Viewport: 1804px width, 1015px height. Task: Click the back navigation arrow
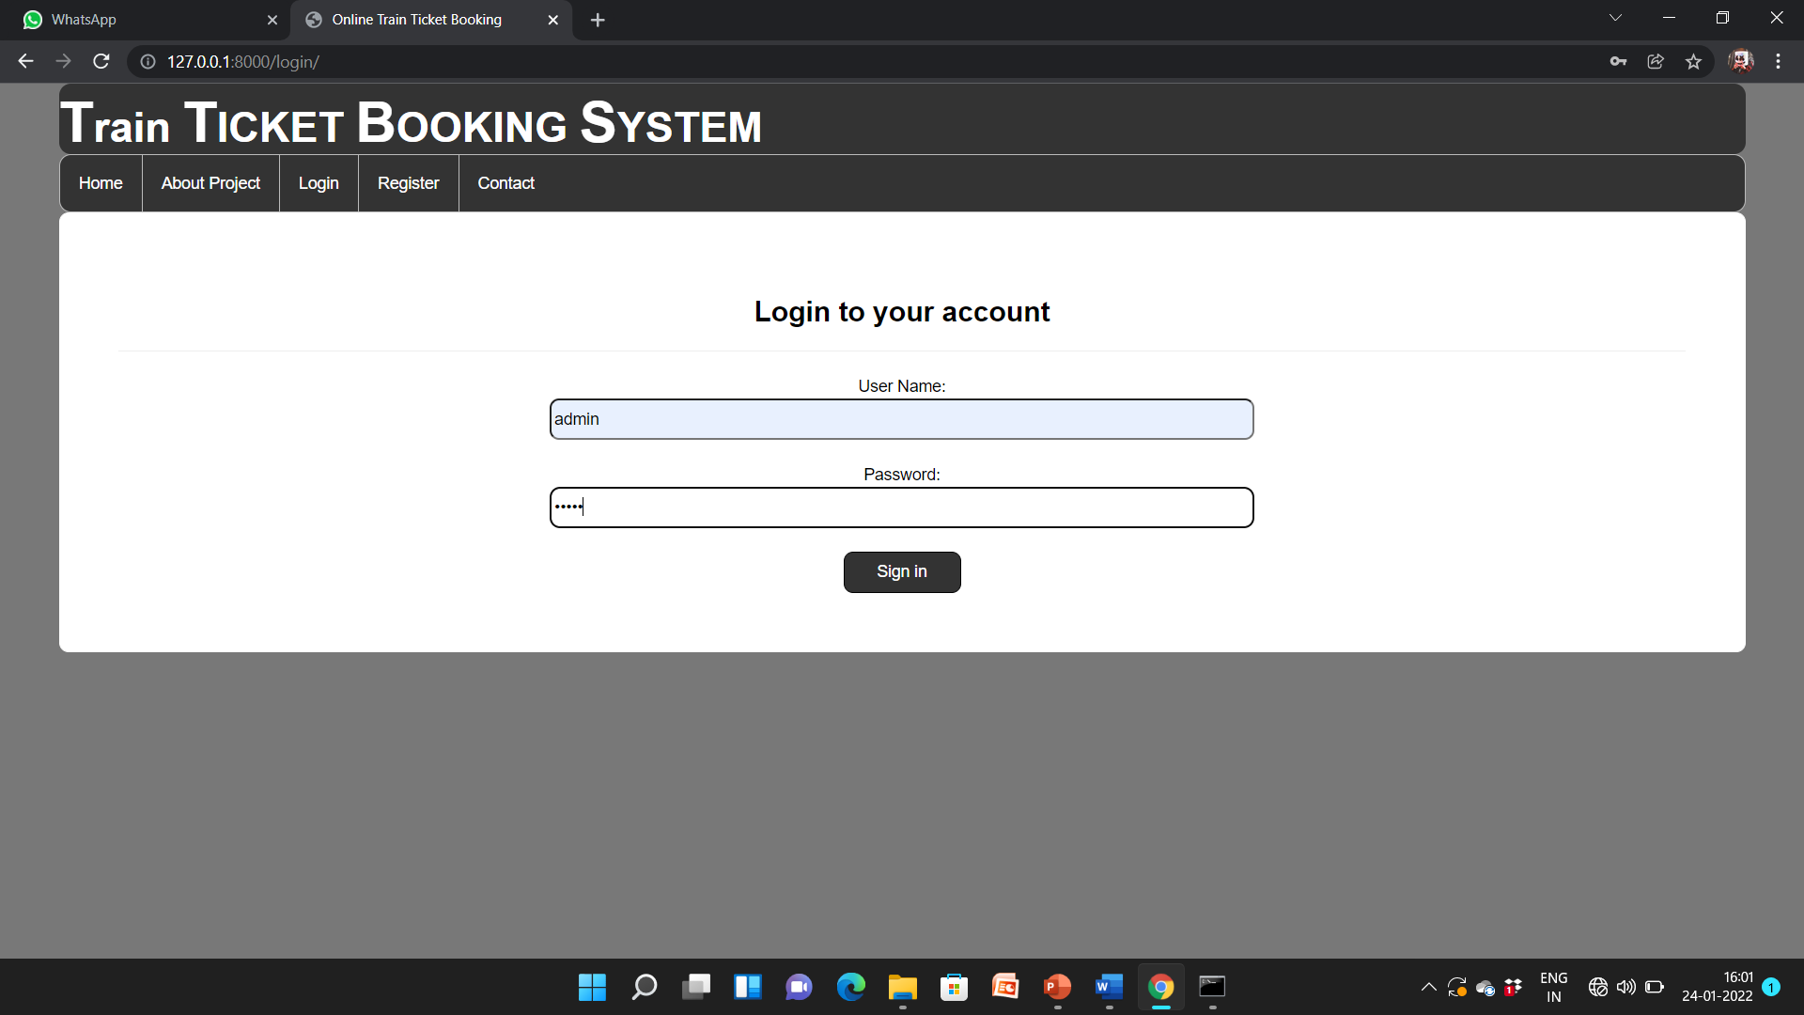(25, 61)
